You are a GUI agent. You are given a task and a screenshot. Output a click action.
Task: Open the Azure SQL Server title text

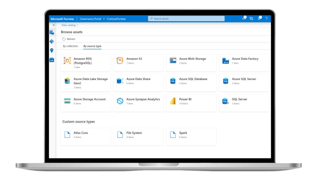244,79
